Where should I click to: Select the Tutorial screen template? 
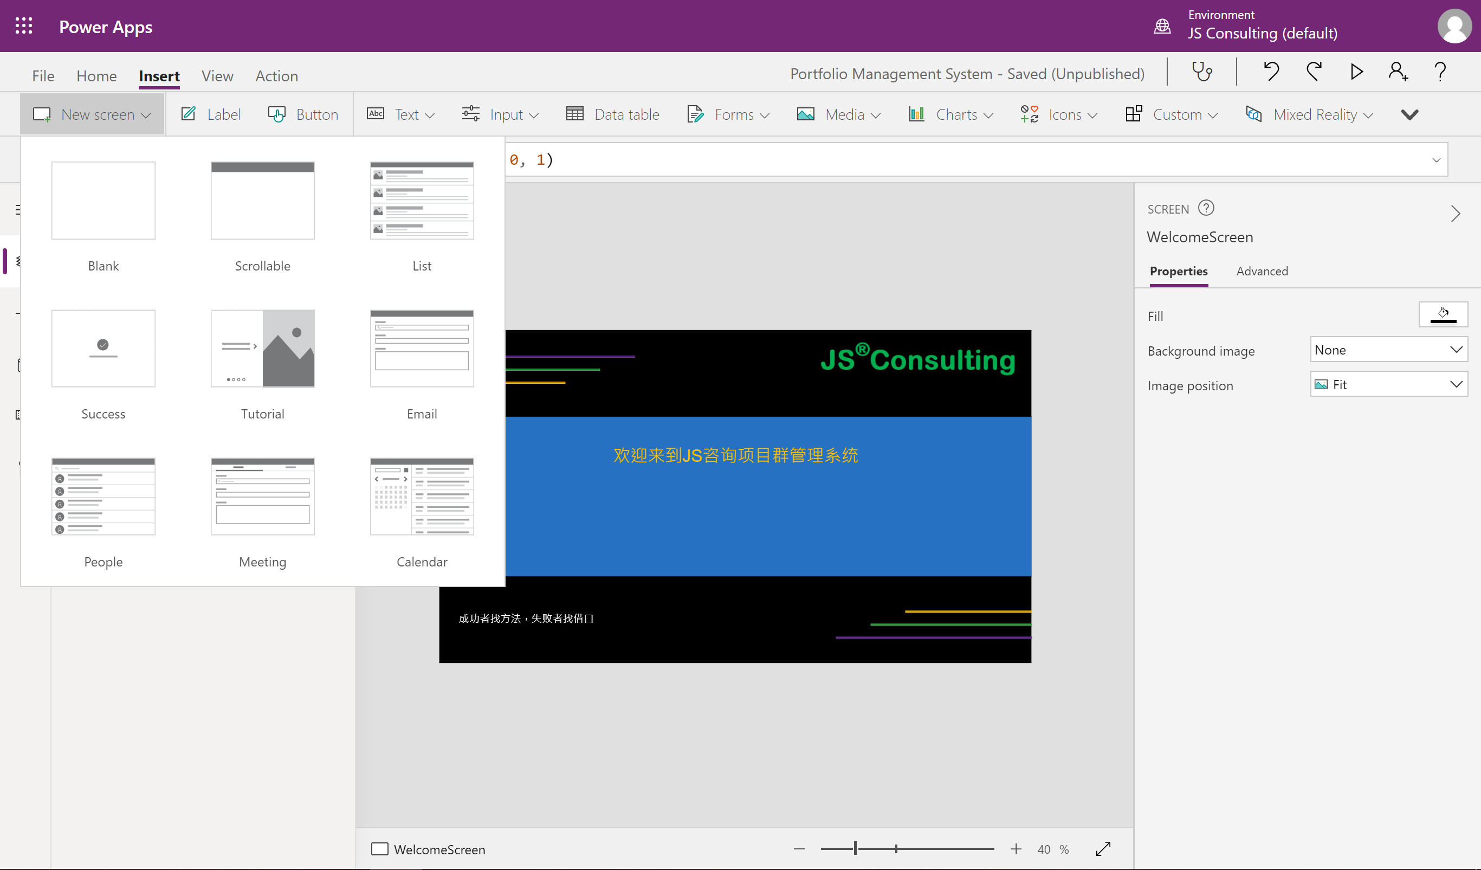pos(262,348)
